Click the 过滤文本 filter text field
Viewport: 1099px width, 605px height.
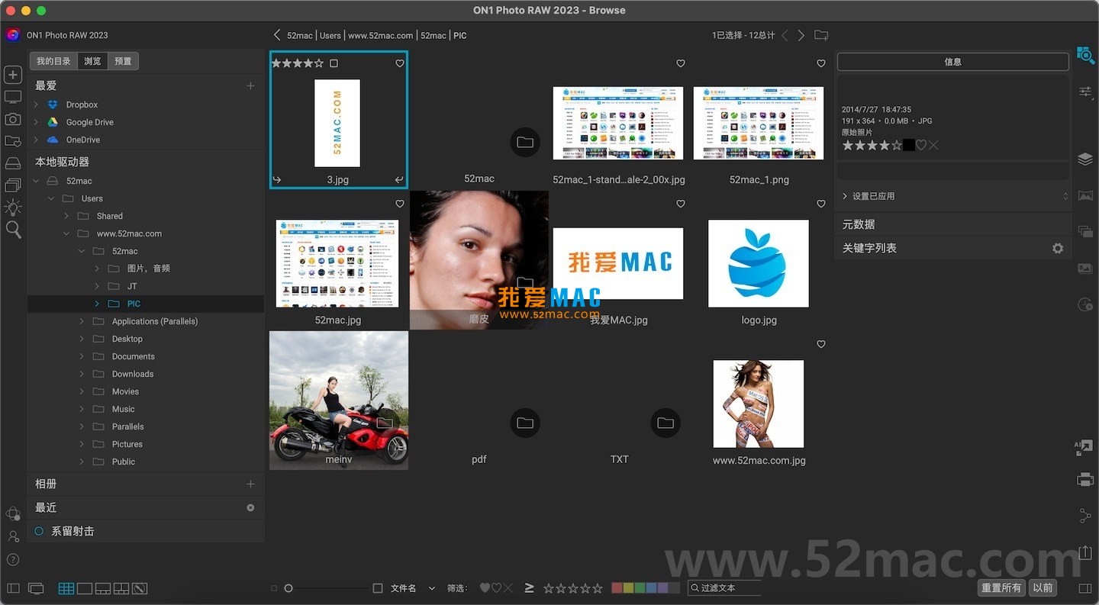pos(724,588)
